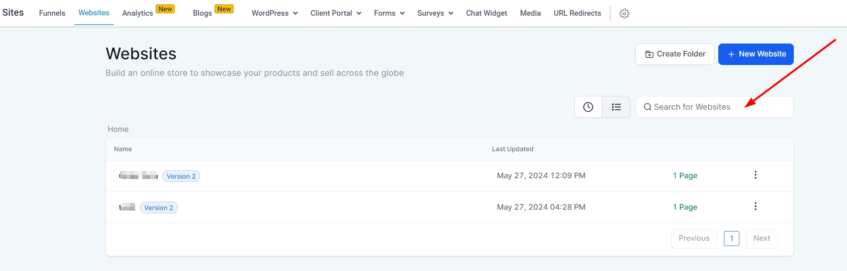Click the Home breadcrumb
The height and width of the screenshot is (271, 847).
point(118,129)
